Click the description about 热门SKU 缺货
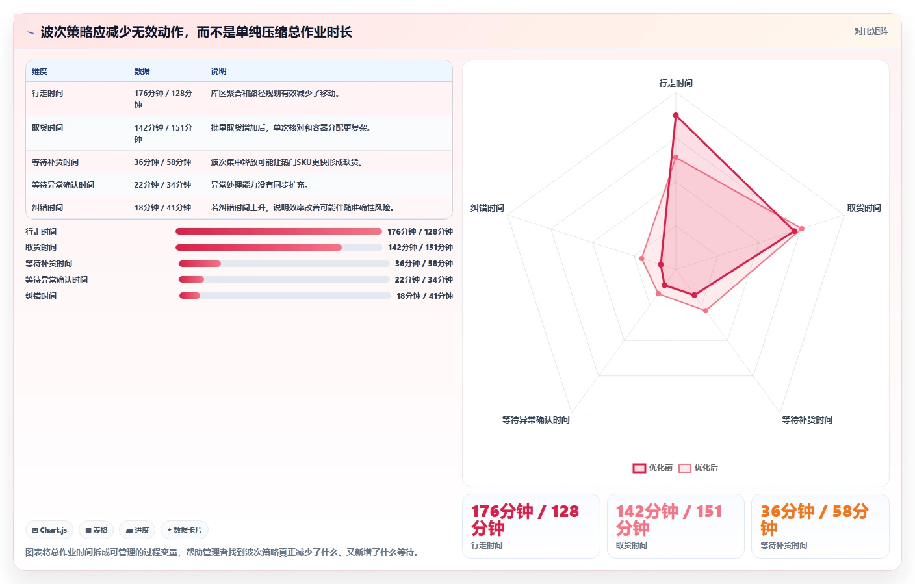Image resolution: width=915 pixels, height=584 pixels. 289,162
